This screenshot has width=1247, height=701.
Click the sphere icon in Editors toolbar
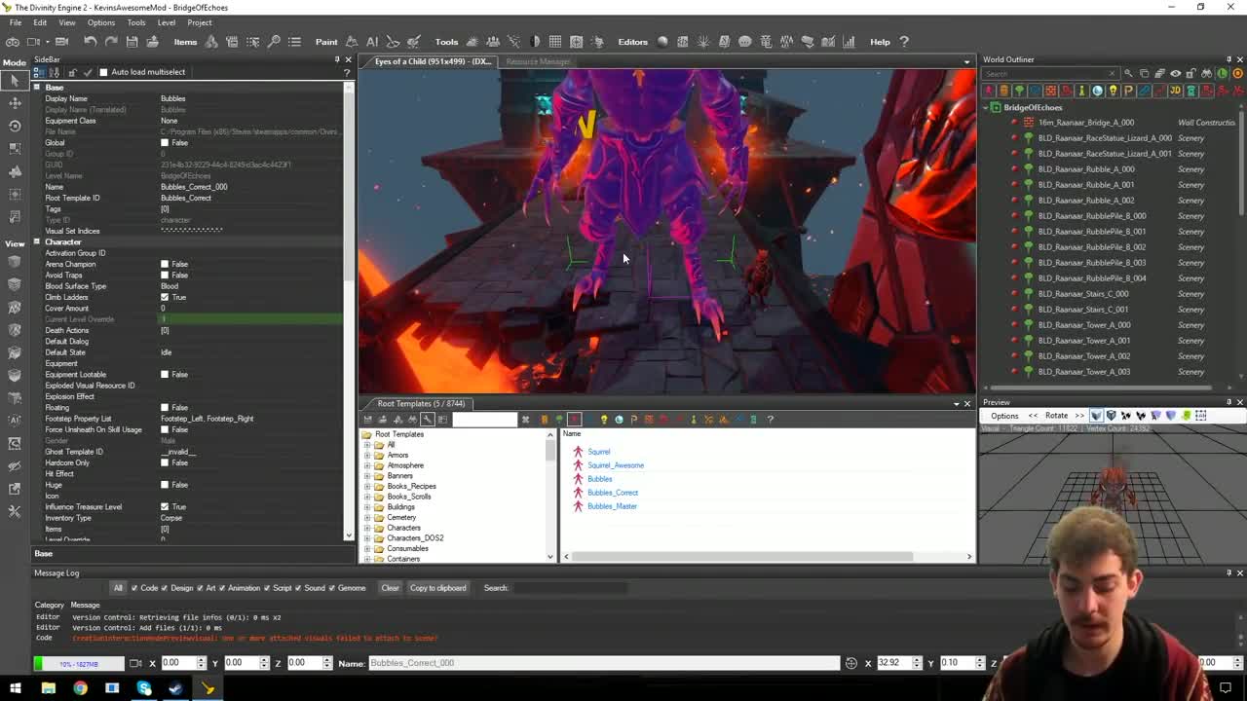(662, 41)
